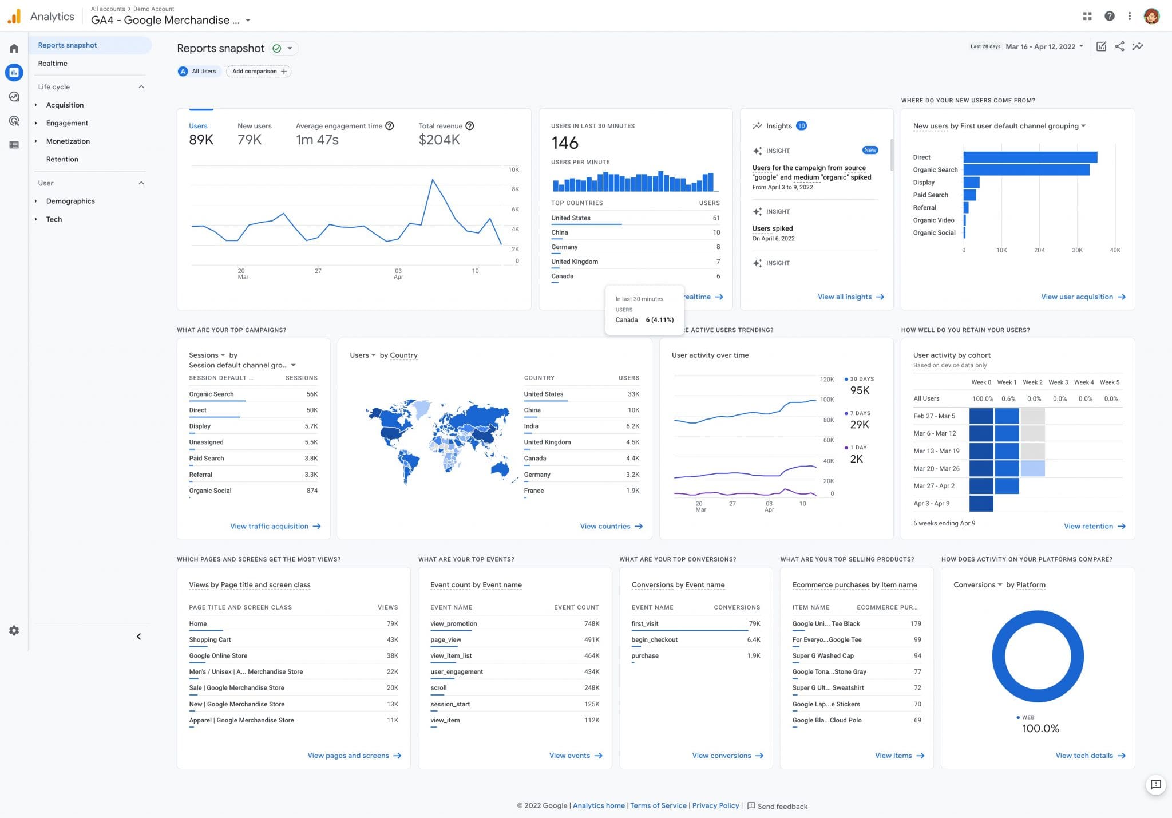
Task: Select the Reports icon in the sidebar
Action: 14,72
